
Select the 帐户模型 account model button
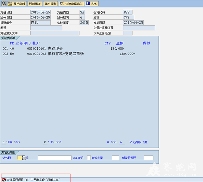tap(50, 4)
